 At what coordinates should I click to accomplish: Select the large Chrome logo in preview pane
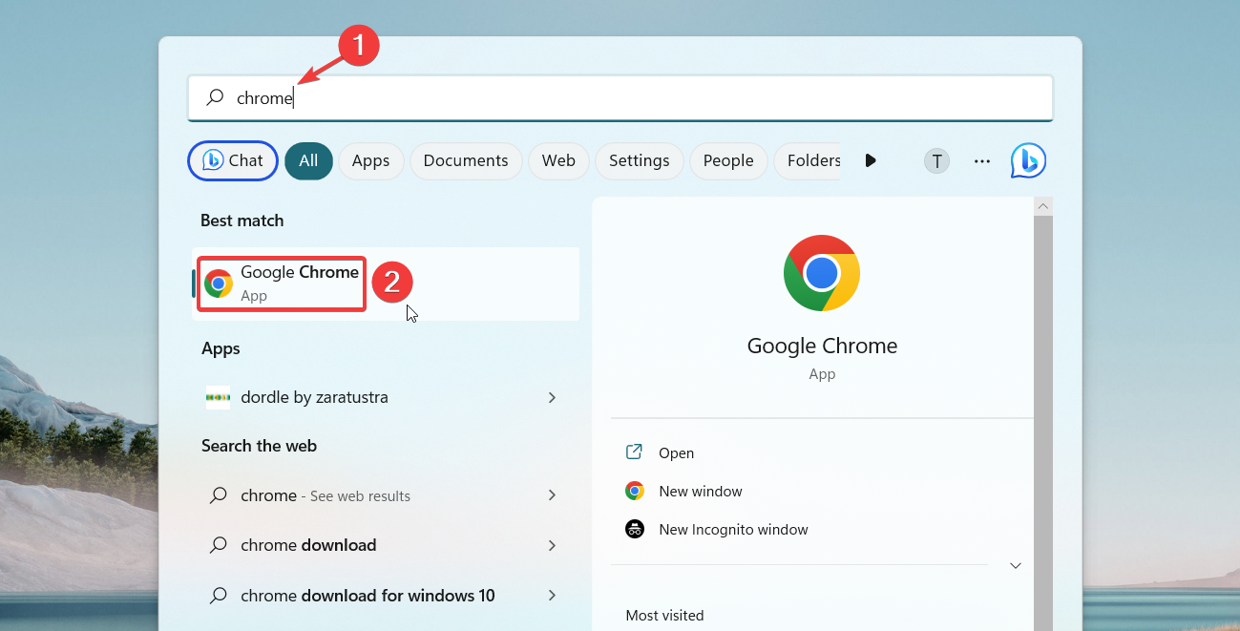coord(822,273)
